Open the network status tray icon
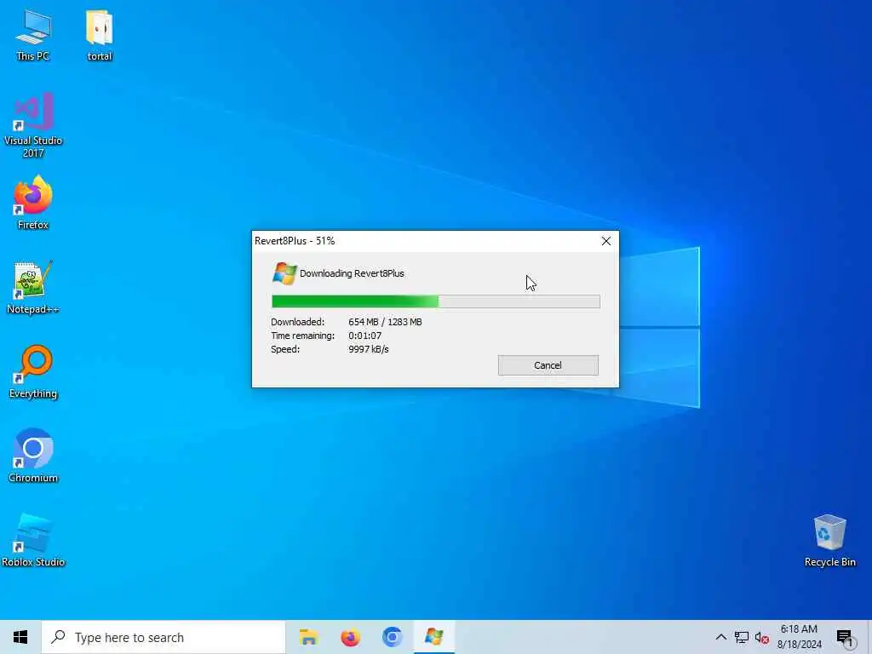Viewport: 872px width, 654px height. tap(742, 637)
